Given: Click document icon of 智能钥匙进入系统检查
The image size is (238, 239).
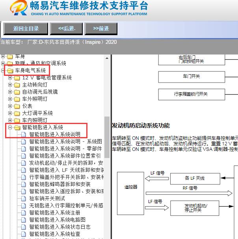Looking at the screenshot, I should (x=23, y=234).
